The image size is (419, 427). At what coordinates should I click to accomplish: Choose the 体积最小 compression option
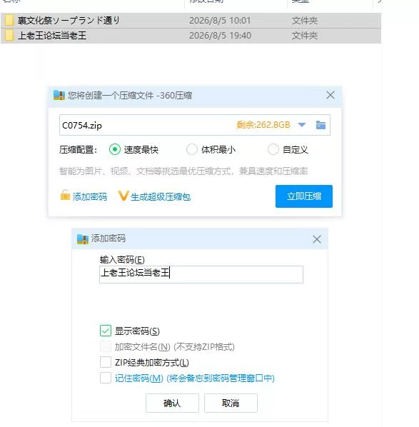click(x=192, y=149)
